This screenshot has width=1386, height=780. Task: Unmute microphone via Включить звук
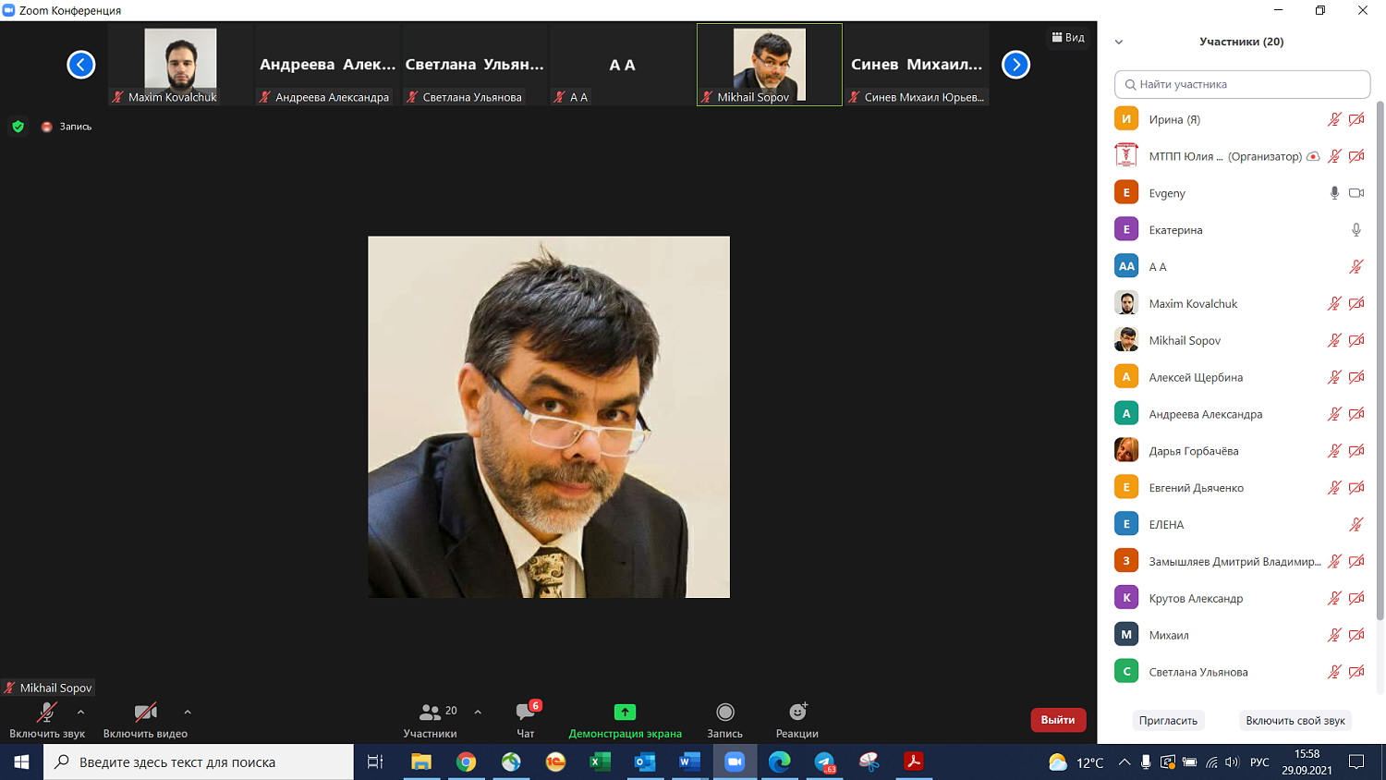[46, 713]
